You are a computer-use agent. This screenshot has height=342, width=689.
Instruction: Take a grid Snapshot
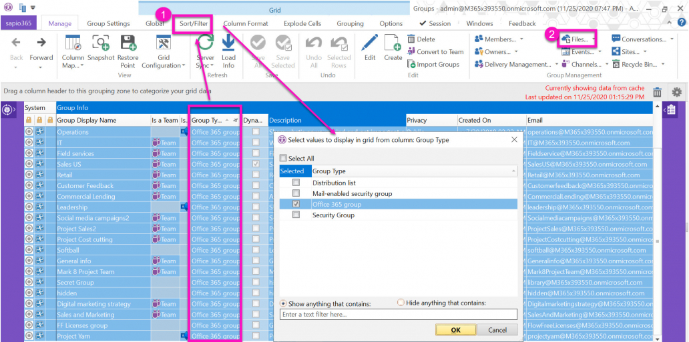click(101, 48)
